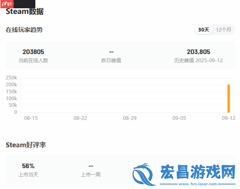Switch trend view to 30天 tab
The height and width of the screenshot is (189, 240).
204,30
